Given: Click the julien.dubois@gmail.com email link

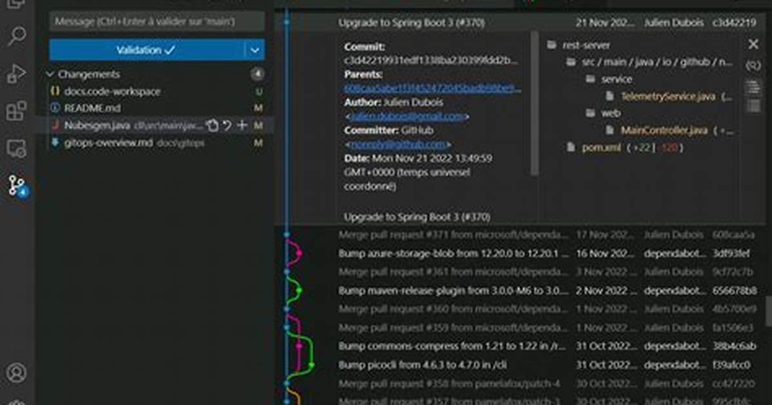Looking at the screenshot, I should pos(407,116).
